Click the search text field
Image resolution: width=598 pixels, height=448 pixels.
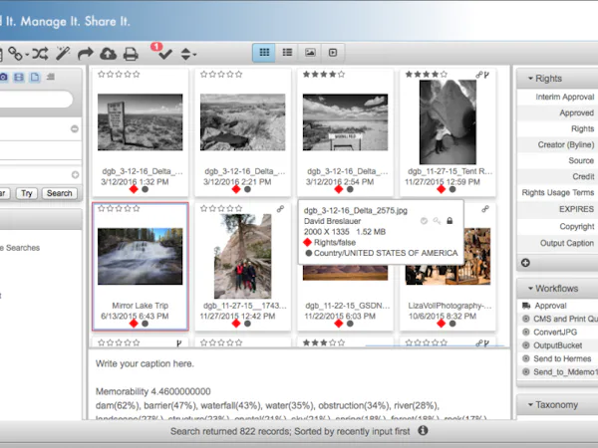tap(36, 99)
